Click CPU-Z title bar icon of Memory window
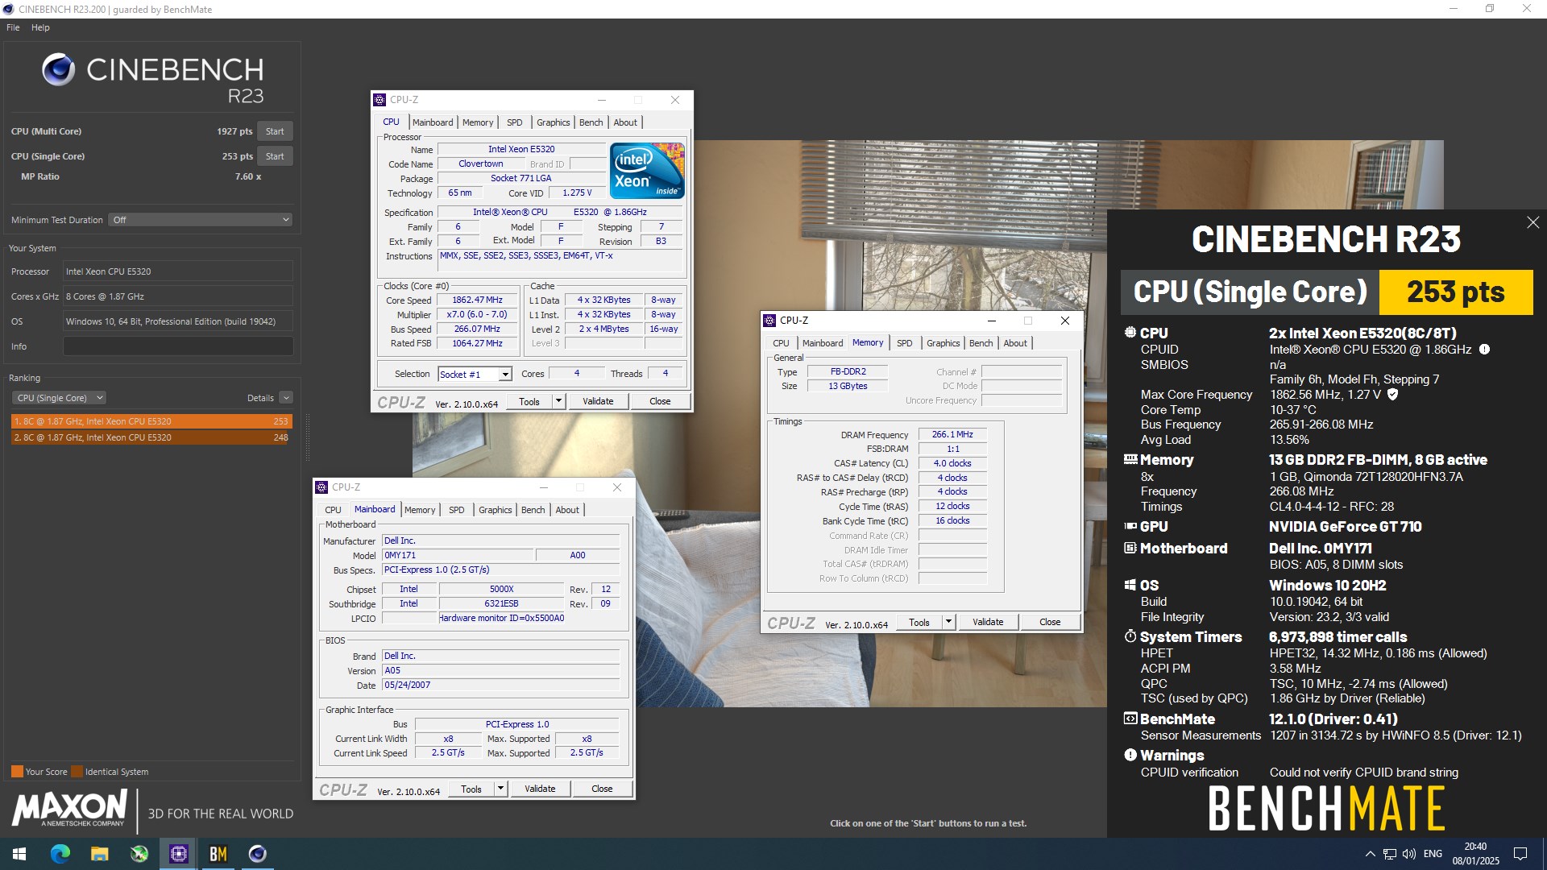The height and width of the screenshot is (870, 1547). 769,321
